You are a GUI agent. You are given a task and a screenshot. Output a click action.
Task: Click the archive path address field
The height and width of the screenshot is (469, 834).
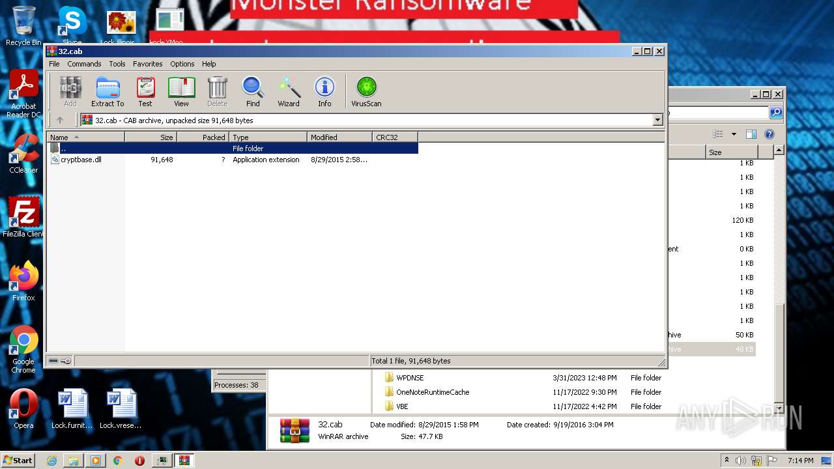click(x=366, y=120)
